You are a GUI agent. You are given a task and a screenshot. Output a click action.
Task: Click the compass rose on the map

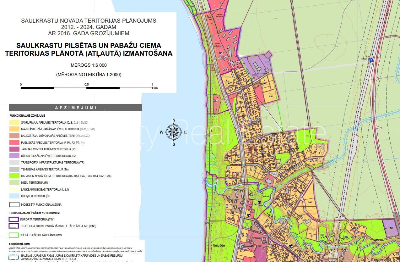(174, 132)
